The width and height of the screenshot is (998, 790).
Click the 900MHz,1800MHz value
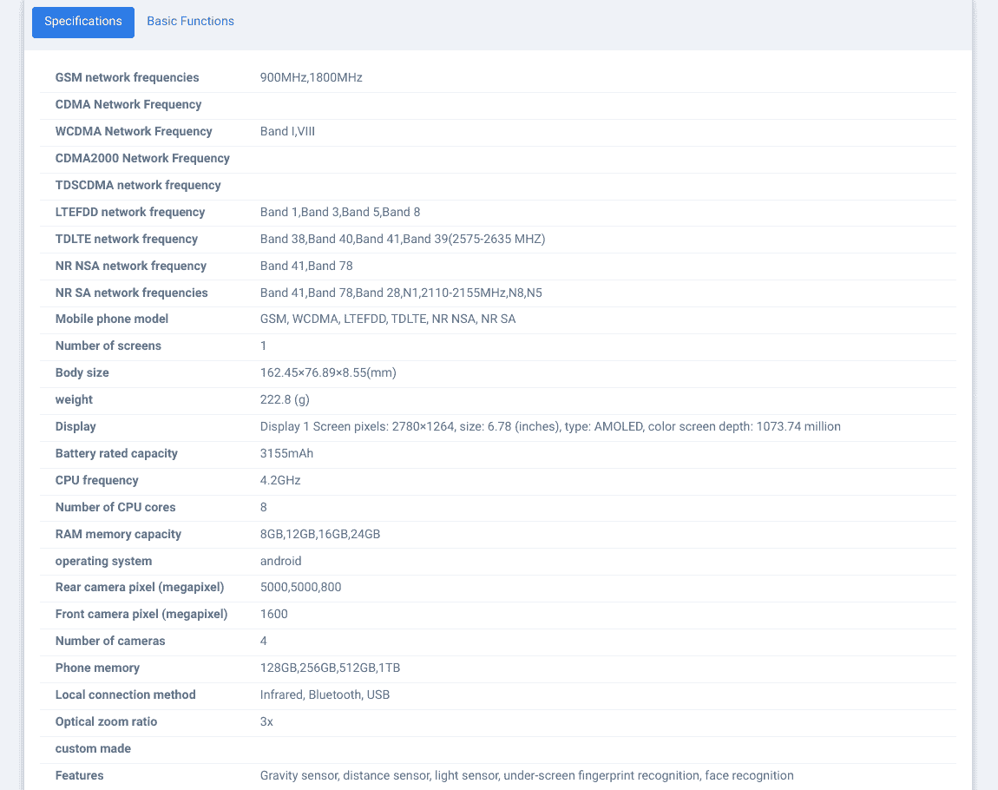[311, 78]
